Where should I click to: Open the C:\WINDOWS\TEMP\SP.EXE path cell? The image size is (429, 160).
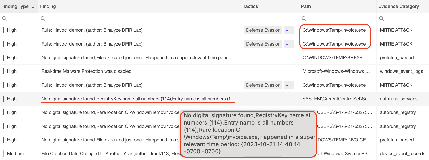[x=332, y=58]
